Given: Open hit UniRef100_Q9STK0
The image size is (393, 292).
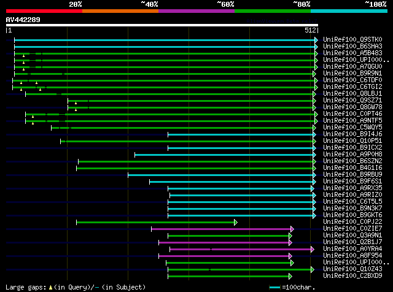Looking at the screenshot, I should (x=352, y=40).
